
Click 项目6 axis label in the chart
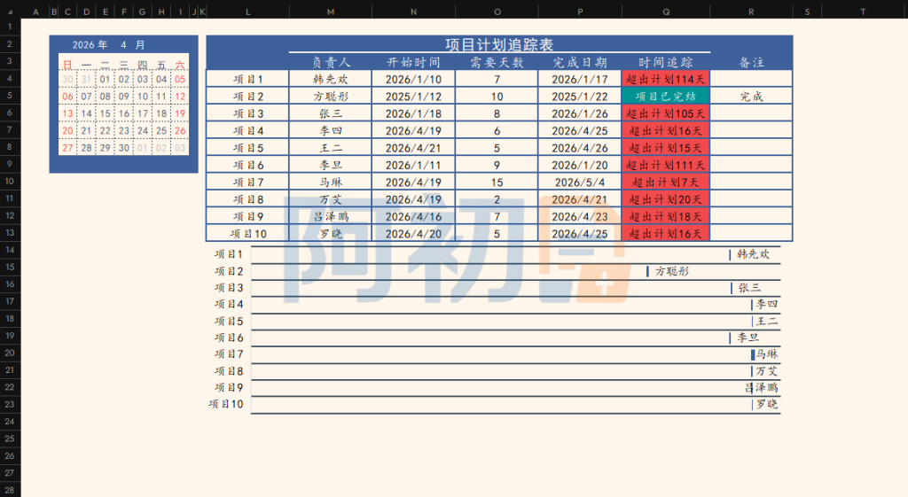point(228,338)
